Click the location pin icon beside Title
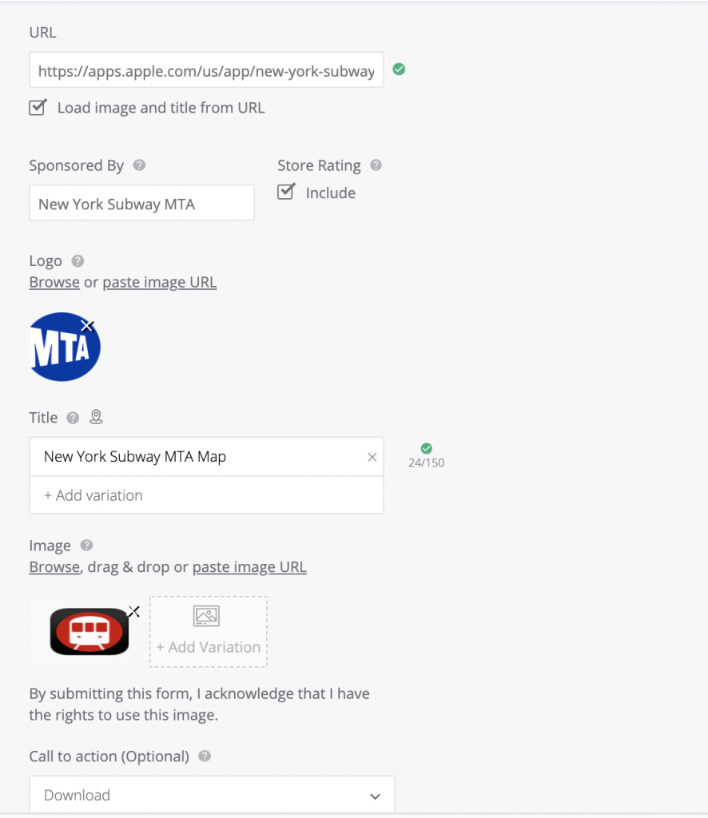The height and width of the screenshot is (818, 708). pos(96,417)
